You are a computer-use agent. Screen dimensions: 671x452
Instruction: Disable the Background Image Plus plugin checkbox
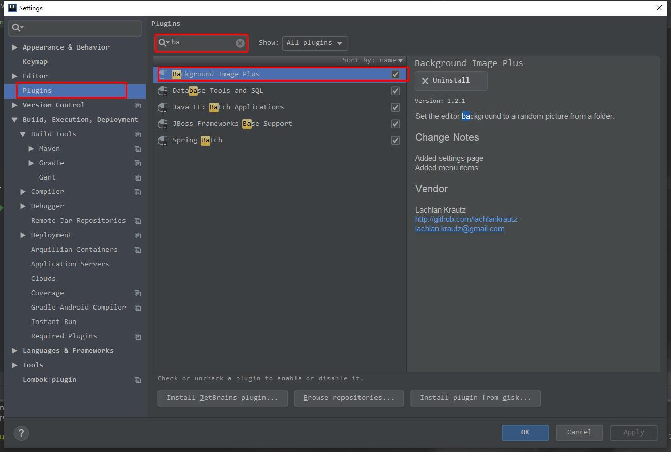[x=395, y=74]
